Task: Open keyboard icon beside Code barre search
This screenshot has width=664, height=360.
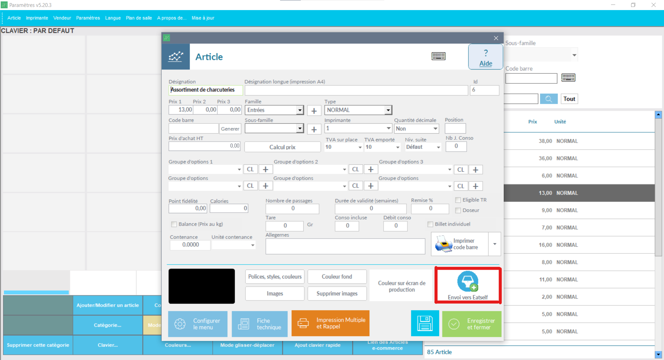Action: coord(568,78)
